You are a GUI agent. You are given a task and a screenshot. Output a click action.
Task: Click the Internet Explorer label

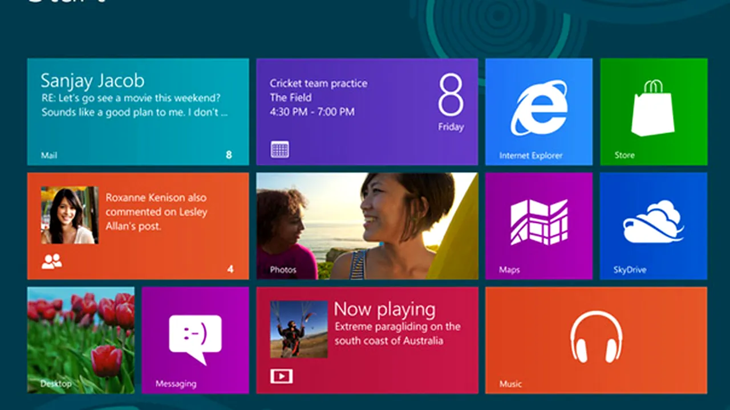531,155
